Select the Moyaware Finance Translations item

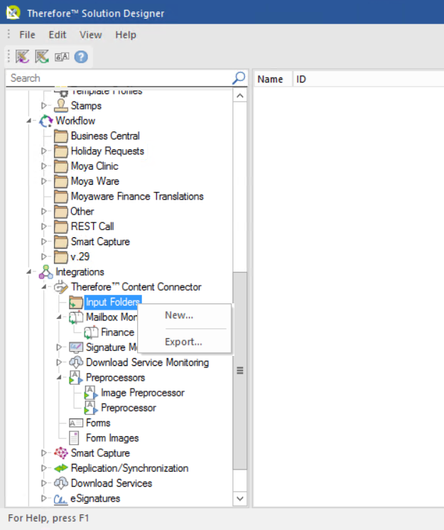pos(137,196)
